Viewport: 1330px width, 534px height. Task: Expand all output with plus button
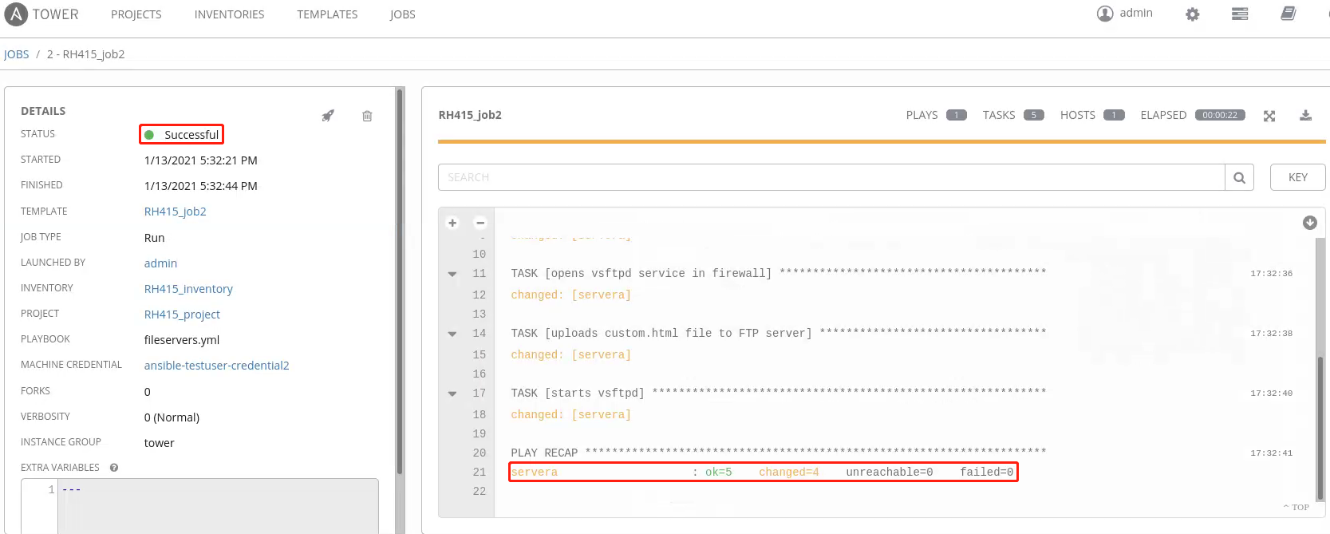452,223
